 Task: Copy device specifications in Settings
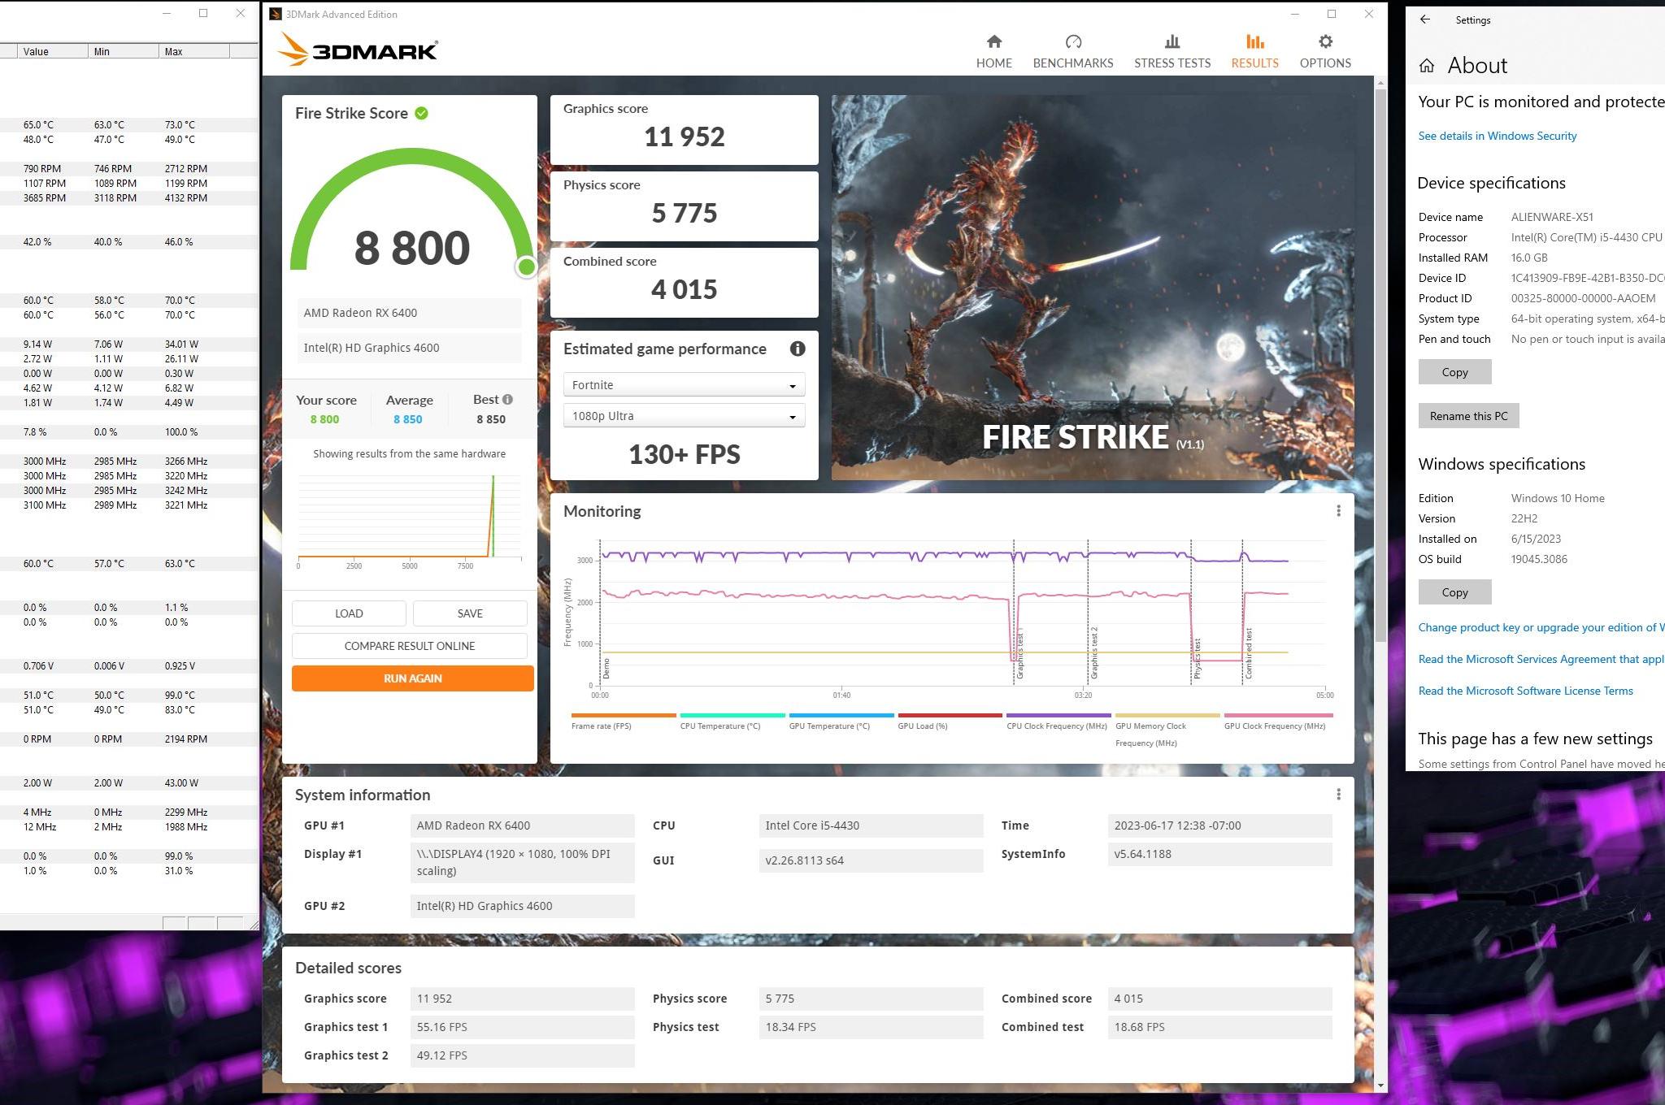[x=1454, y=372]
